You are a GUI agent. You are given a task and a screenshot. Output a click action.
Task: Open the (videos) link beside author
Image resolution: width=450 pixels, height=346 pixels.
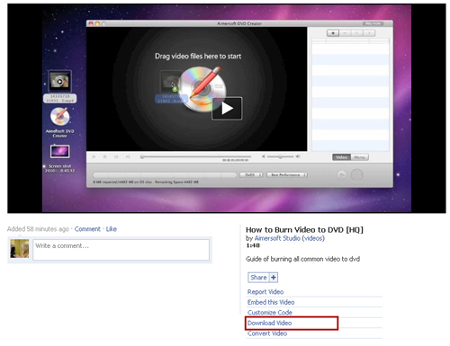313,238
